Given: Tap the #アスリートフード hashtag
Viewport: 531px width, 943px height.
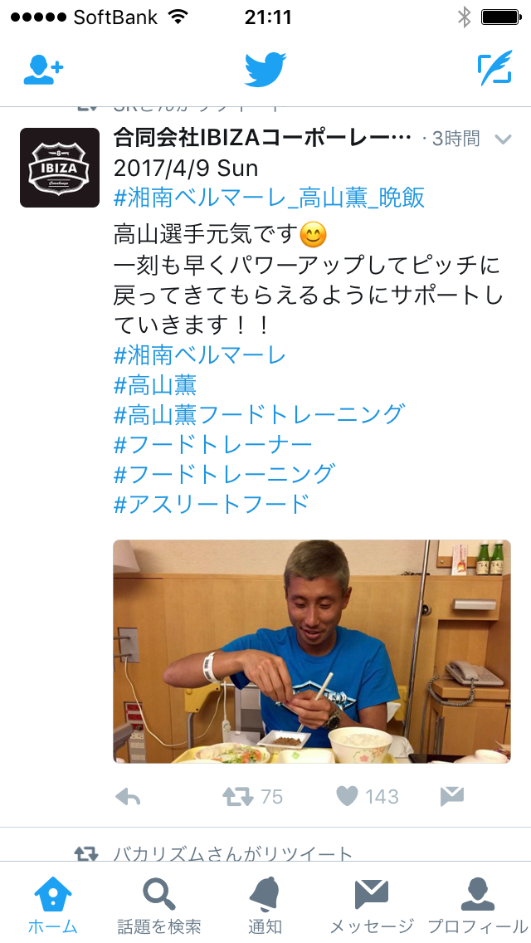Looking at the screenshot, I should point(212,503).
